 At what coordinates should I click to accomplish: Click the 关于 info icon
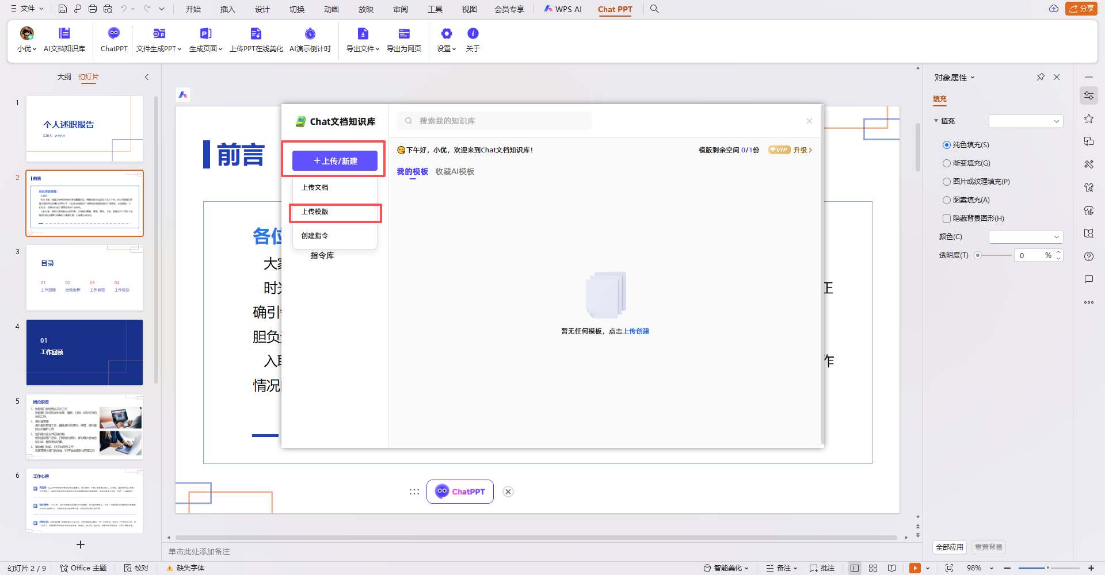[473, 34]
